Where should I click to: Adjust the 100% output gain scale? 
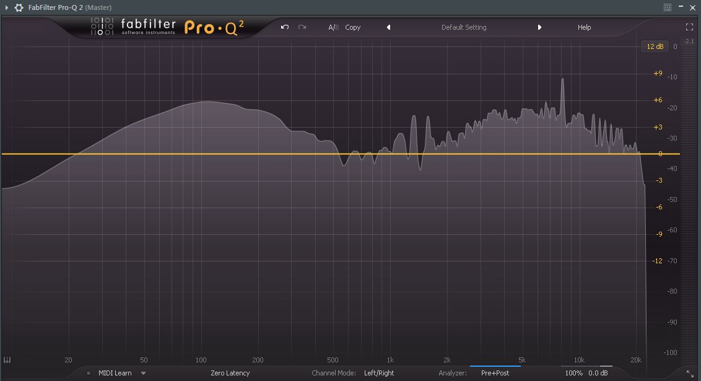pos(573,373)
